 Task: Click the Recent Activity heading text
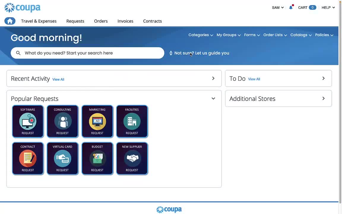pos(30,78)
